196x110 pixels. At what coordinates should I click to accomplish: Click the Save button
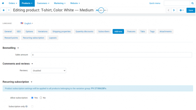191,10
